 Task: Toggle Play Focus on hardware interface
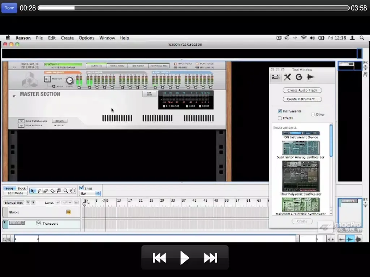[x=197, y=64]
